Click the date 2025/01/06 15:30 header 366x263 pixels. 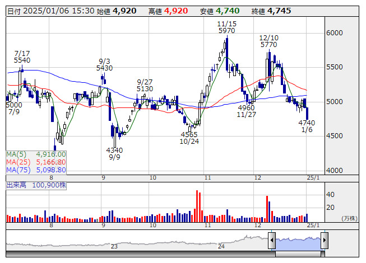[51, 11]
